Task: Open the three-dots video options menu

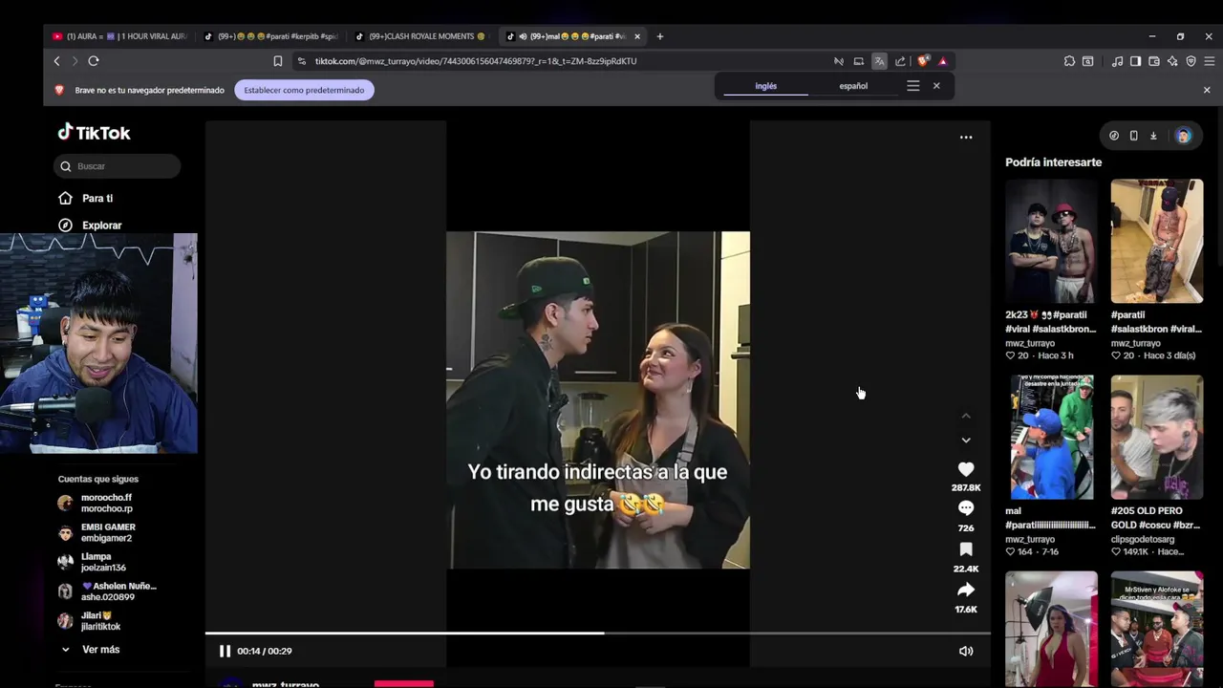Action: pyautogui.click(x=966, y=138)
